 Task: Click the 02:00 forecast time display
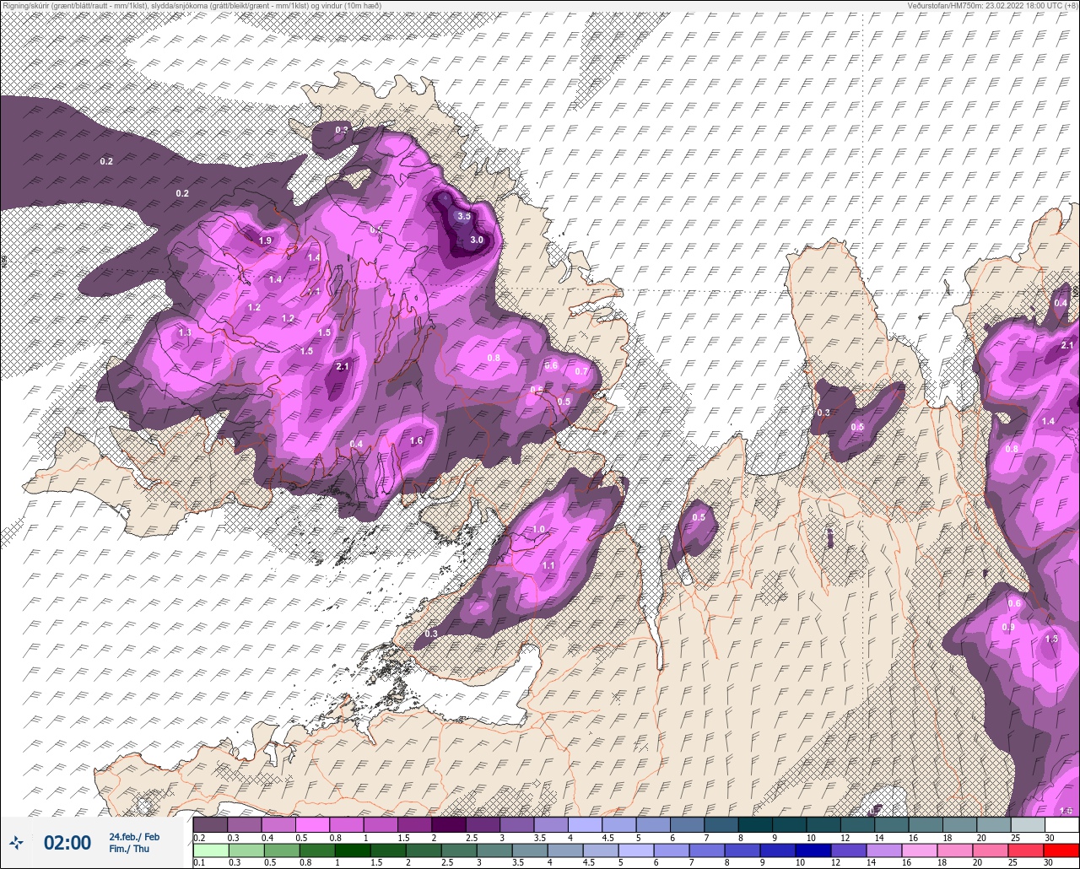(x=67, y=842)
